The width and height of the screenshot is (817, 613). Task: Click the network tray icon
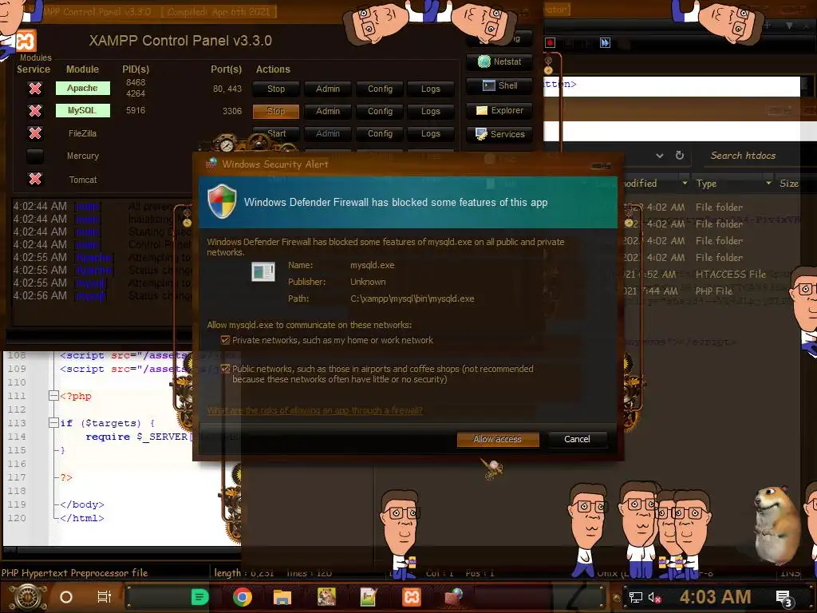(635, 597)
